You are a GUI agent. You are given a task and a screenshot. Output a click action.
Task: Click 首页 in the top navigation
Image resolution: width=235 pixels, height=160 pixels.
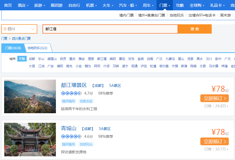click(8, 5)
